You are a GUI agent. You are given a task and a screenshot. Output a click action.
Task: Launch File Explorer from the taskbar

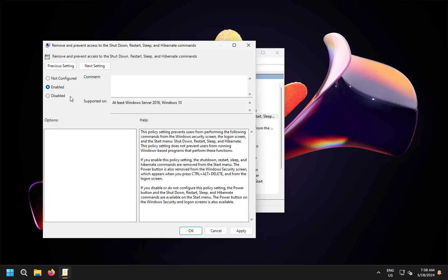pyautogui.click(x=38, y=273)
